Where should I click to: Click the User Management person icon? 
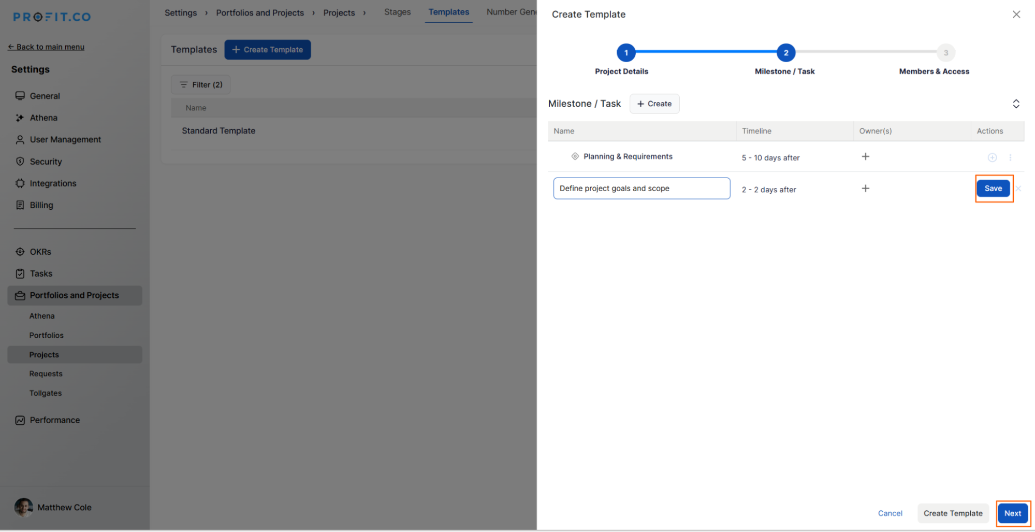20,139
